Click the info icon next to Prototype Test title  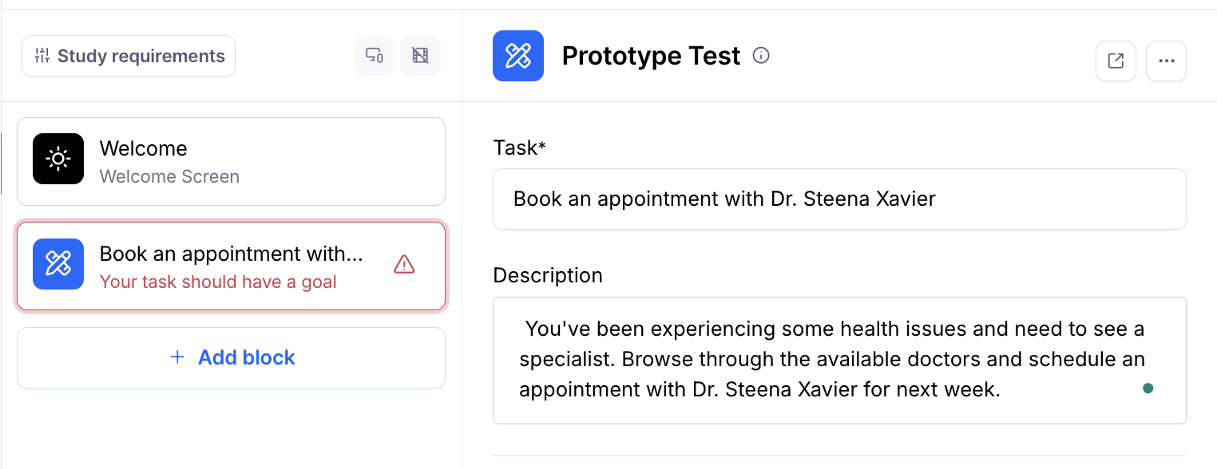(761, 55)
